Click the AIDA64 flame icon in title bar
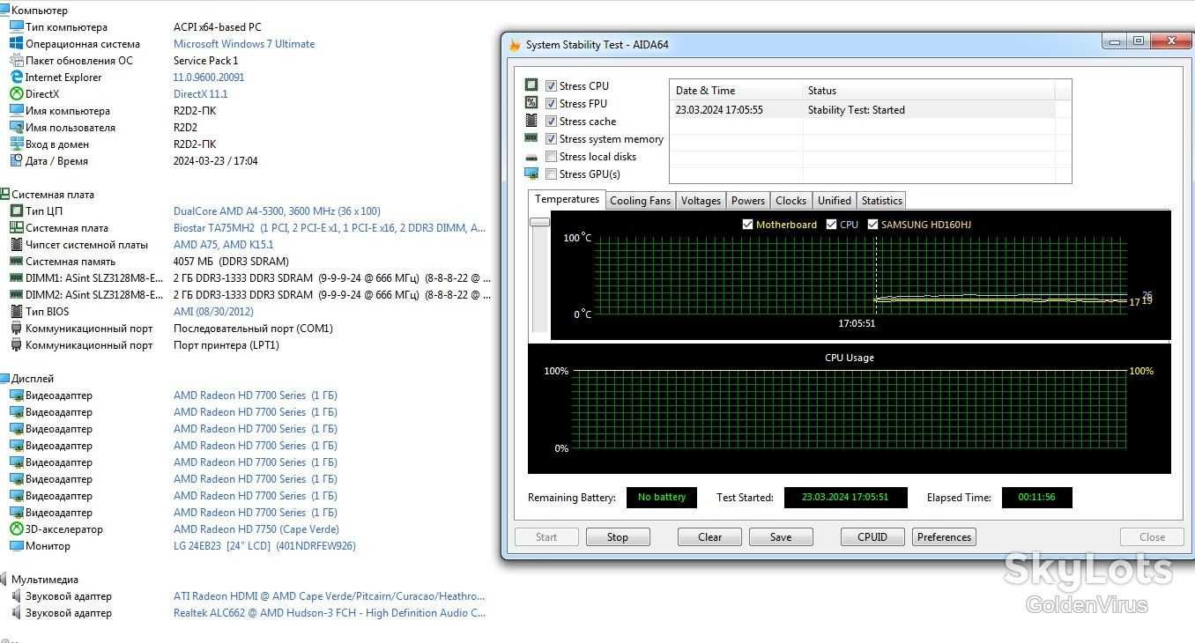Viewport: 1195px width, 643px height. [515, 45]
